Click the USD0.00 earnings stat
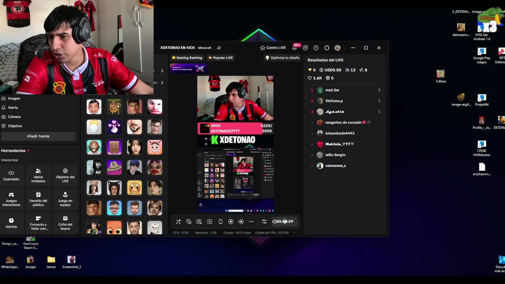505x284 pixels. coord(330,70)
